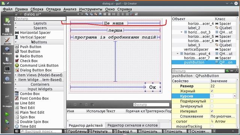
Task: Switch to Редактор действий tab
Action: click(x=86, y=125)
